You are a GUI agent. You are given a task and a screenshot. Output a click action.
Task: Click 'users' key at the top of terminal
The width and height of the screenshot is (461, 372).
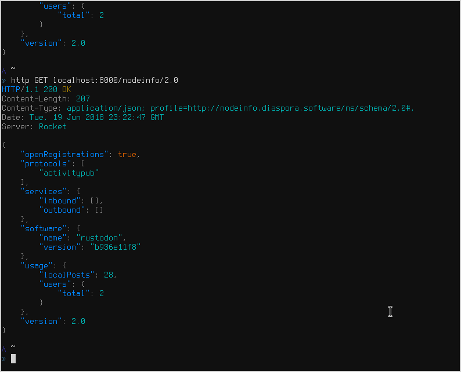(55, 6)
